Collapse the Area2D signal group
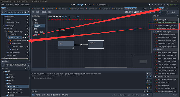Viewport: 180px width, 97px height. (x=154, y=49)
